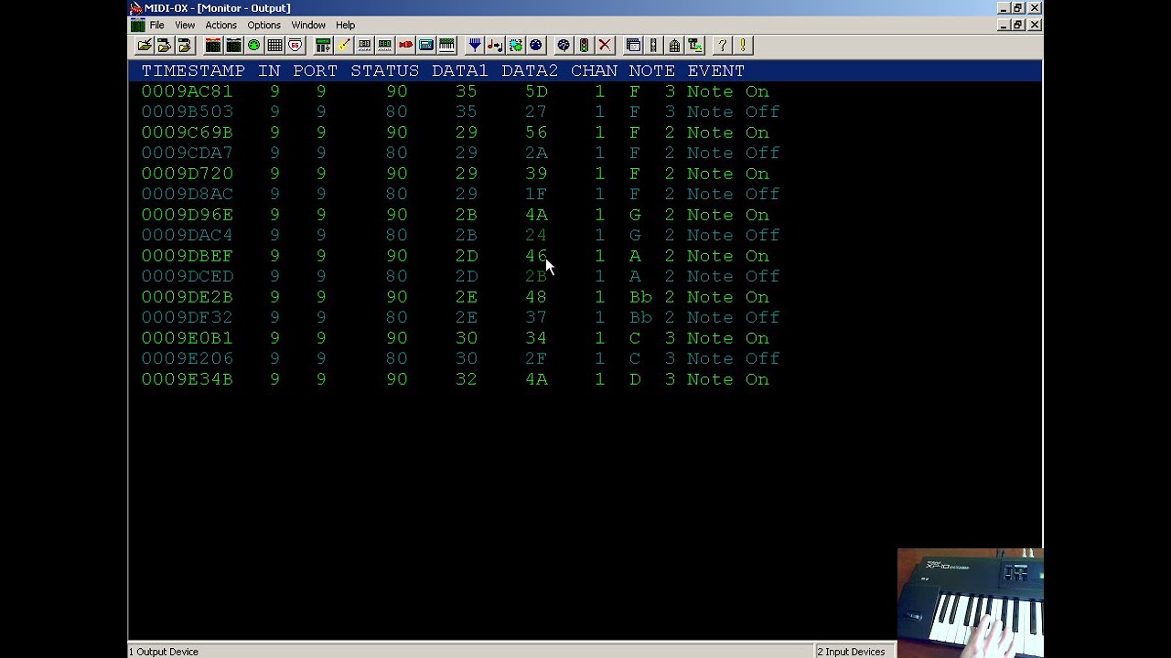
Task: Click '1 Output Device' in status bar
Action: click(x=164, y=652)
